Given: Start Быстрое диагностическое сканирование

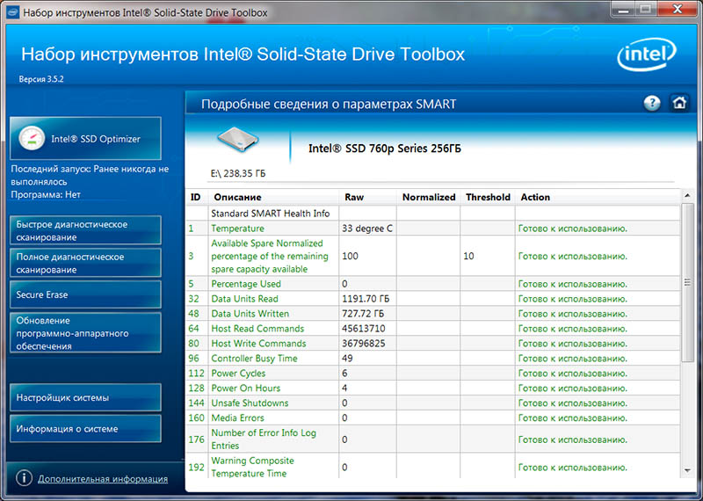Looking at the screenshot, I should point(85,230).
